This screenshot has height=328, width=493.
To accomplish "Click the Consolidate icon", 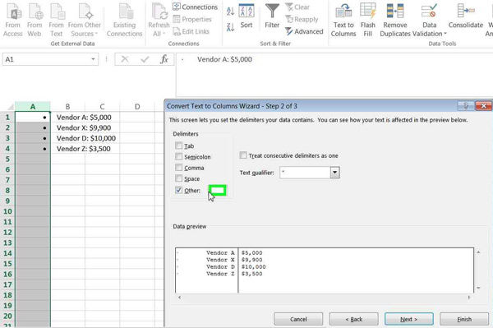I will [466, 16].
